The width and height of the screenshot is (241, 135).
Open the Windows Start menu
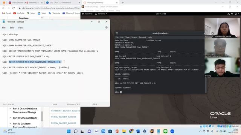pos(69,131)
